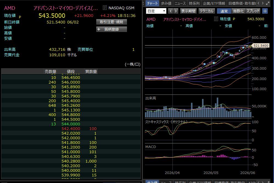Screen dimensions: 274x183
Task: Click the 値段 column header
Action: click(x=70, y=71)
